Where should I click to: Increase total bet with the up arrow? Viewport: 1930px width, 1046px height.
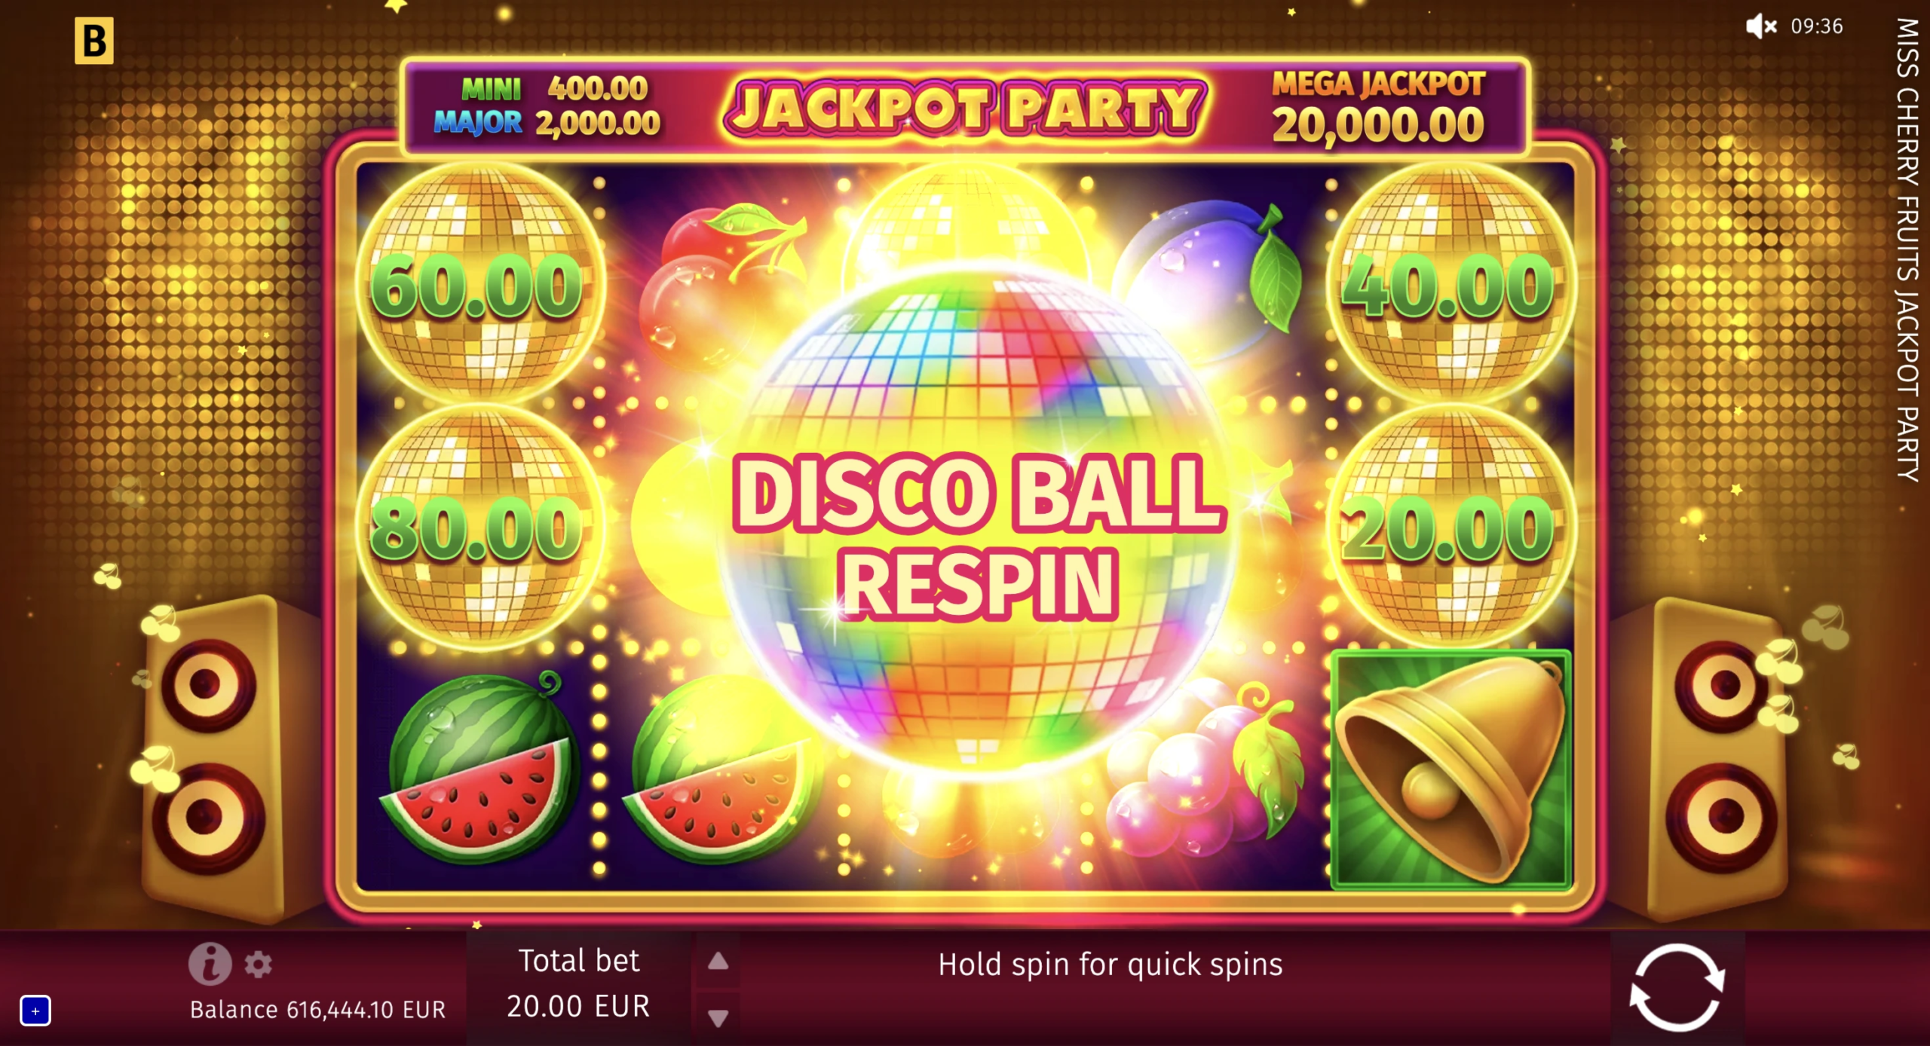718,961
